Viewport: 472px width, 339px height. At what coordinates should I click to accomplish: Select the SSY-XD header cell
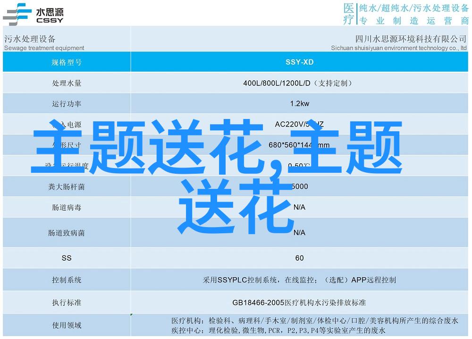click(299, 62)
